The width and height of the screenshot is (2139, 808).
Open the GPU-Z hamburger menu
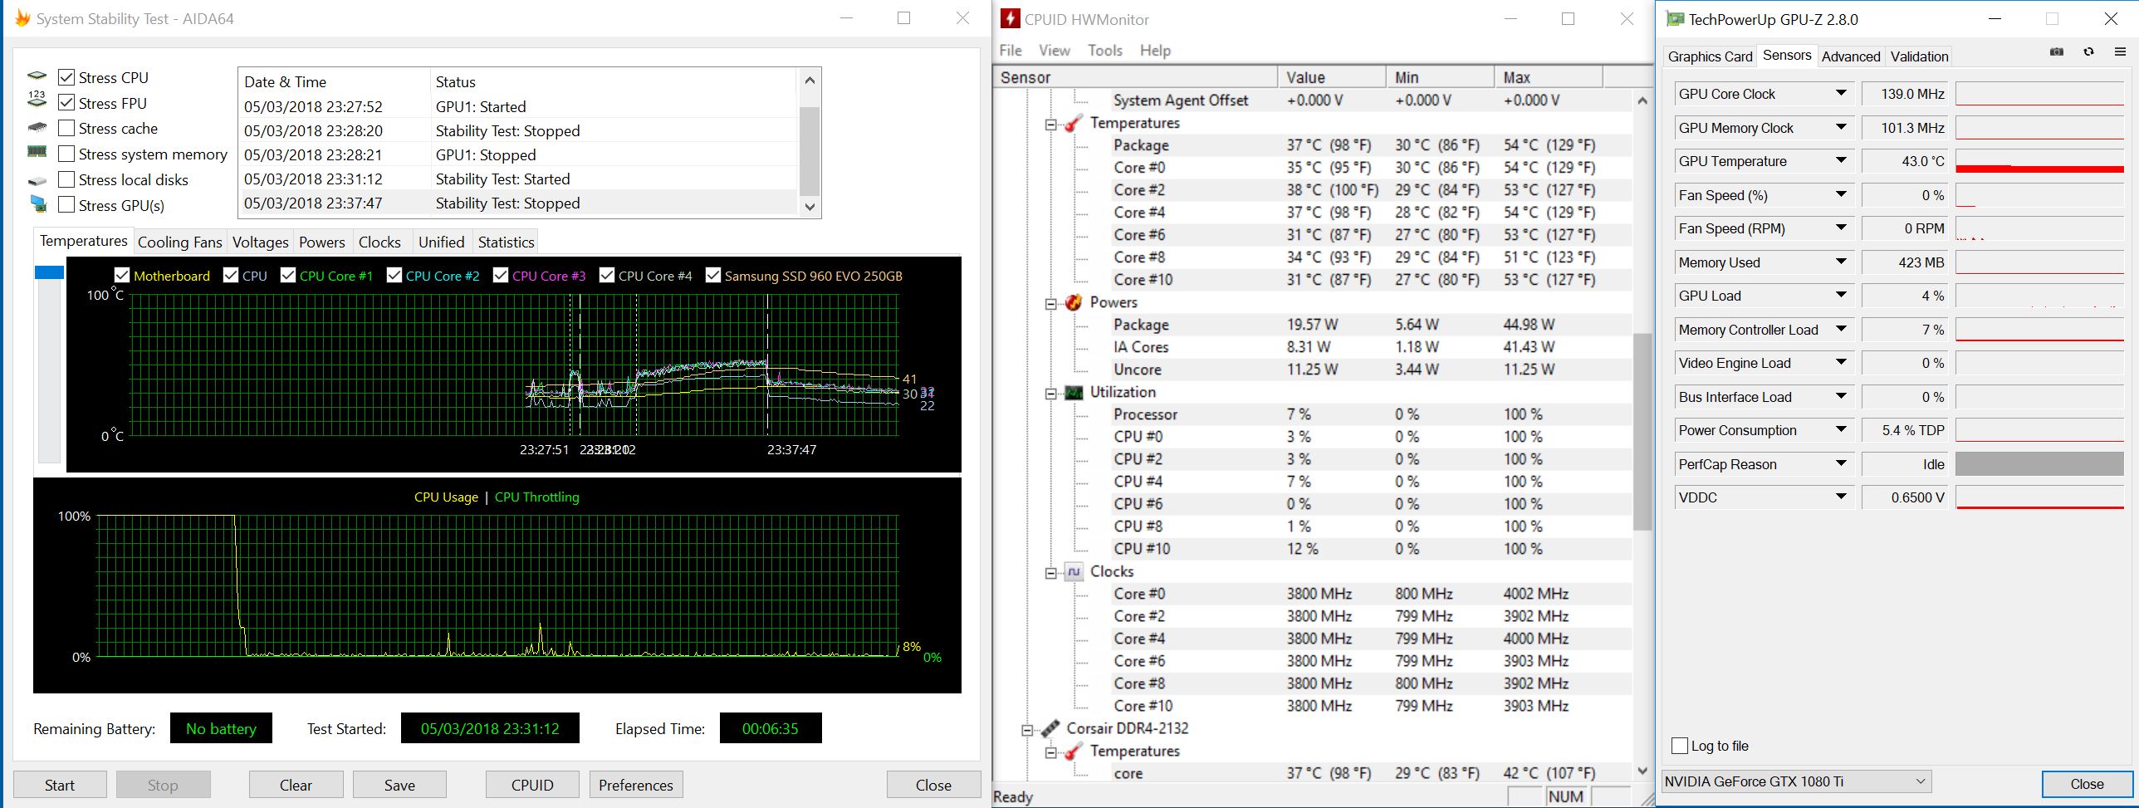2120,52
